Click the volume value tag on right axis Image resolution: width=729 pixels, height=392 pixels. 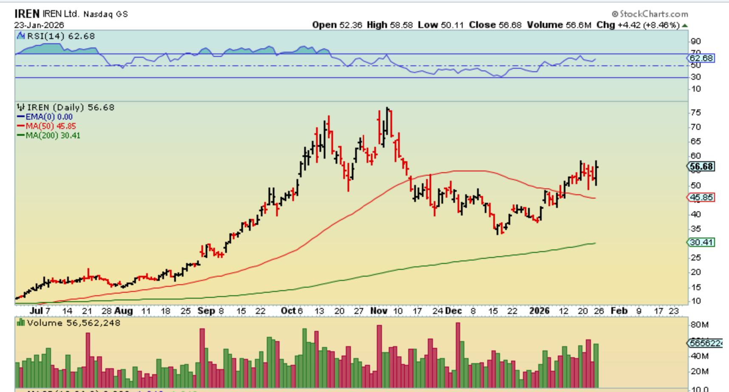(705, 343)
